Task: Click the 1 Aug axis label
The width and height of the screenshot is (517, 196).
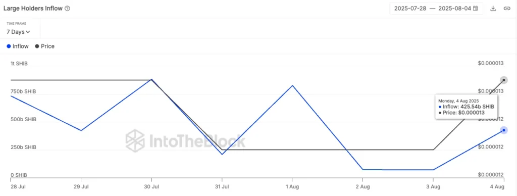Action: coord(292,186)
